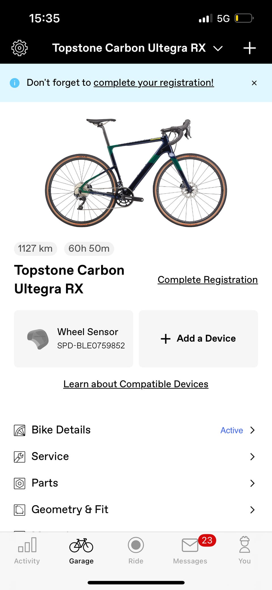Expand the Service row chevron
Image resolution: width=272 pixels, height=590 pixels.
click(x=252, y=457)
